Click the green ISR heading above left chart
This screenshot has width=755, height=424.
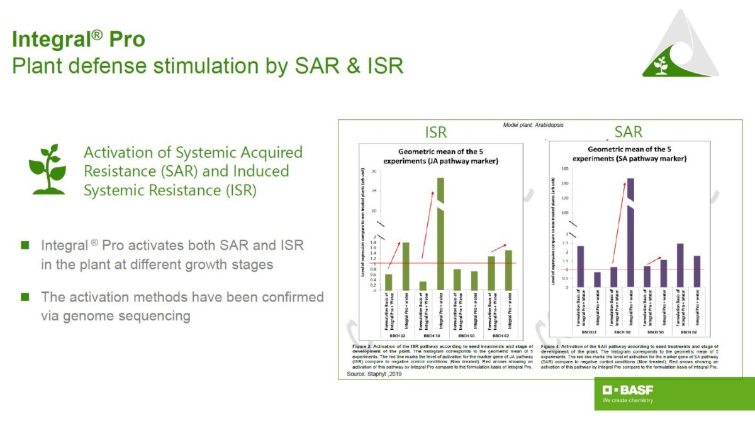pyautogui.click(x=436, y=133)
